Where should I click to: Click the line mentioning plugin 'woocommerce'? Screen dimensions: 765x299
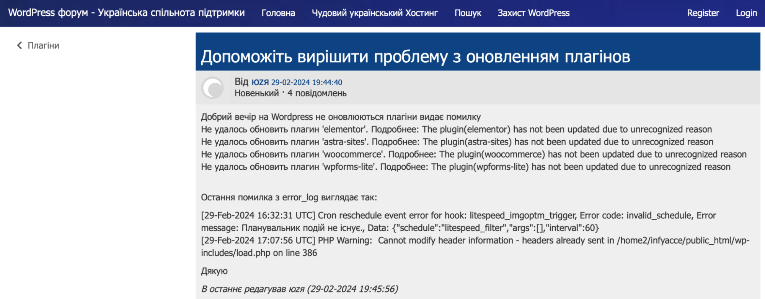474,154
